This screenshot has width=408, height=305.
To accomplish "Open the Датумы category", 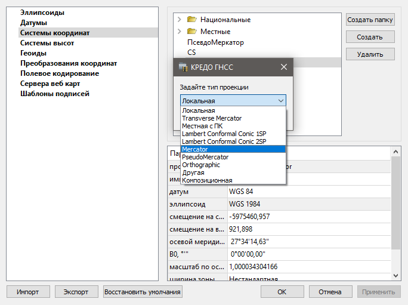I will [x=34, y=23].
